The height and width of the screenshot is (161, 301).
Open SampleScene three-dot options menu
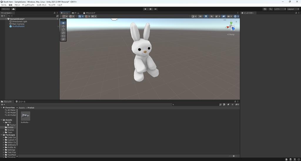(57, 19)
